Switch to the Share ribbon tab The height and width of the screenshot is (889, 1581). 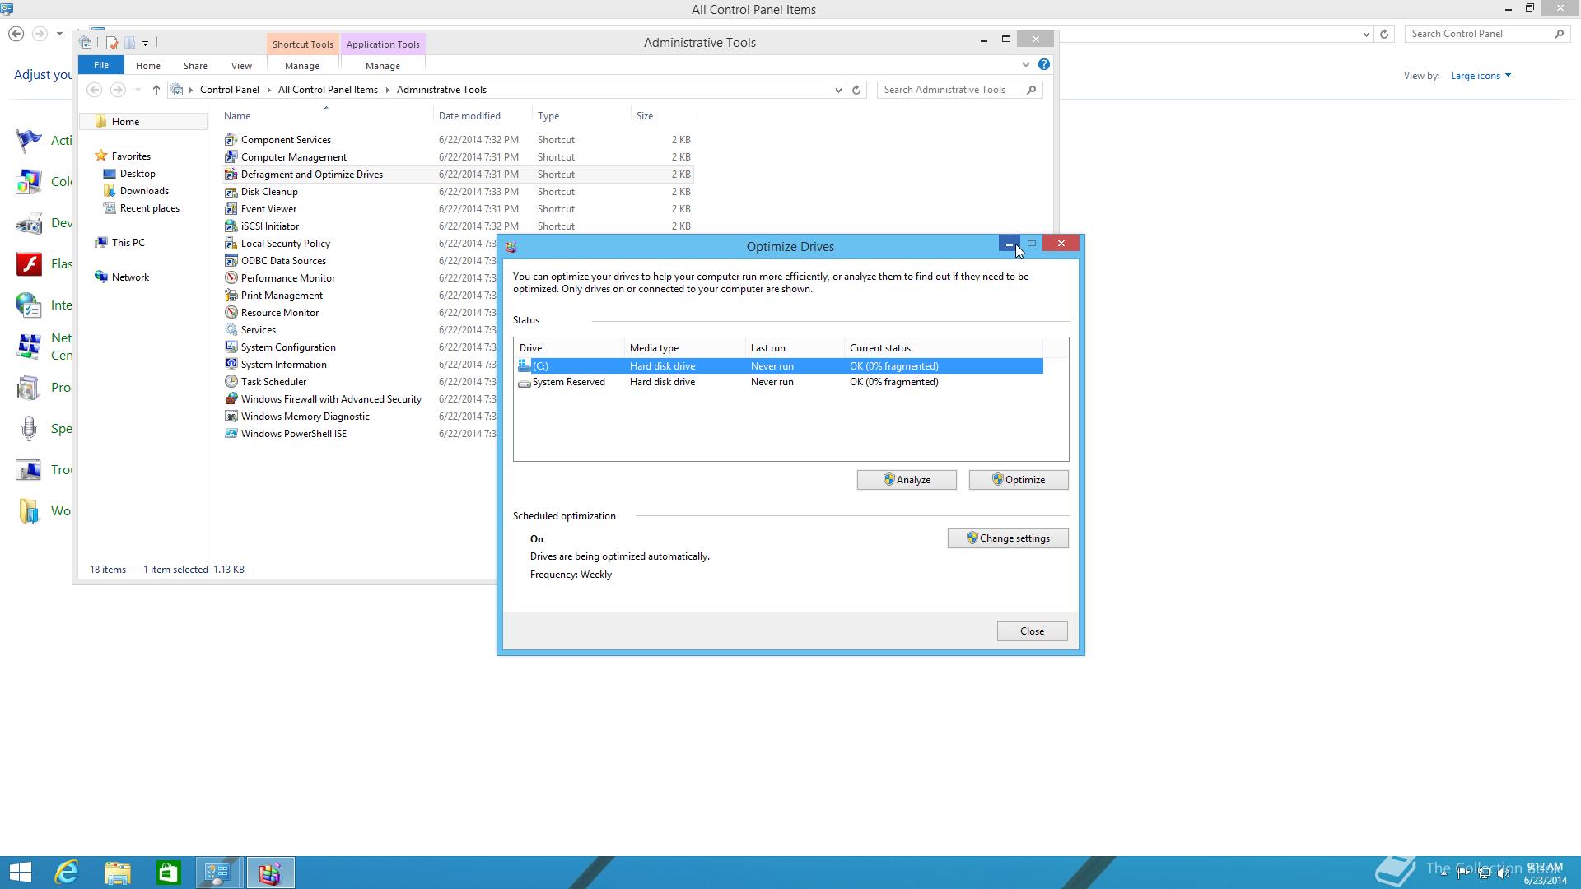(x=195, y=66)
